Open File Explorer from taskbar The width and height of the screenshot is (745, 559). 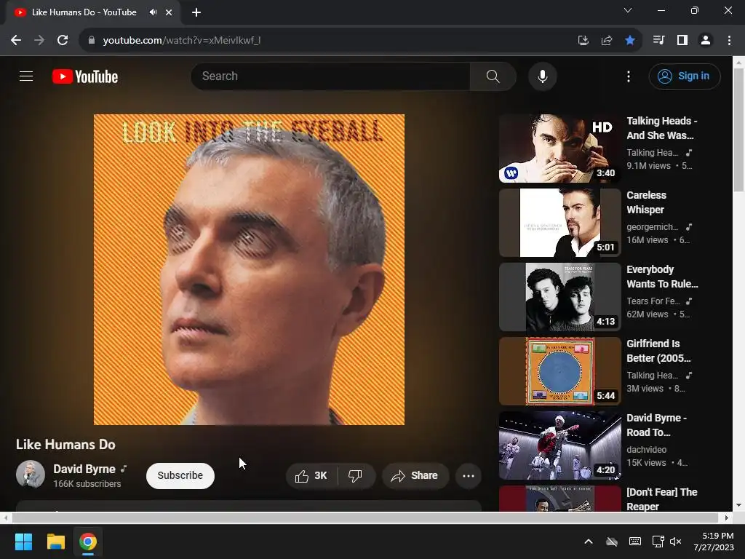[x=55, y=542]
